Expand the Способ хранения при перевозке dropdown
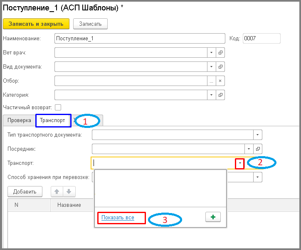The height and width of the screenshot is (250, 301). (x=258, y=177)
